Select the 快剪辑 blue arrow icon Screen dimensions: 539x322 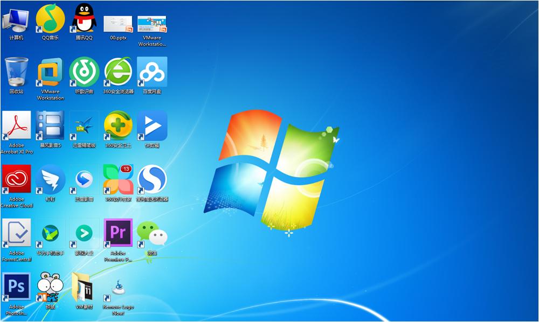(x=152, y=125)
